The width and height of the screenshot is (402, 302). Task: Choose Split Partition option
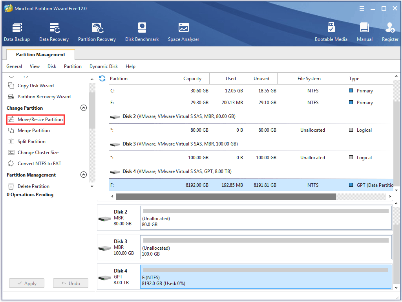coord(31,142)
